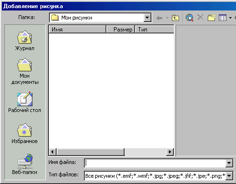The image size is (236, 184).
Task: Sort the list by Имя column
Action: [x=77, y=30]
